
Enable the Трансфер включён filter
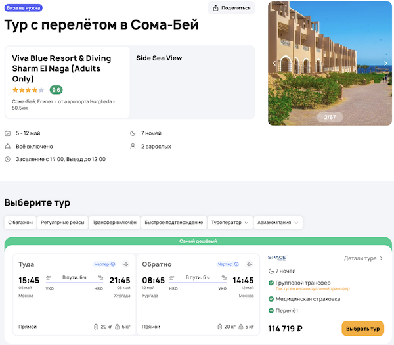pos(114,223)
